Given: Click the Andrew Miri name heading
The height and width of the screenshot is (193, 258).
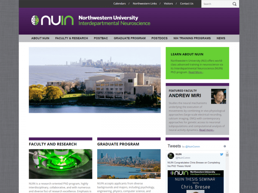Looking at the screenshot, I should point(185,96).
